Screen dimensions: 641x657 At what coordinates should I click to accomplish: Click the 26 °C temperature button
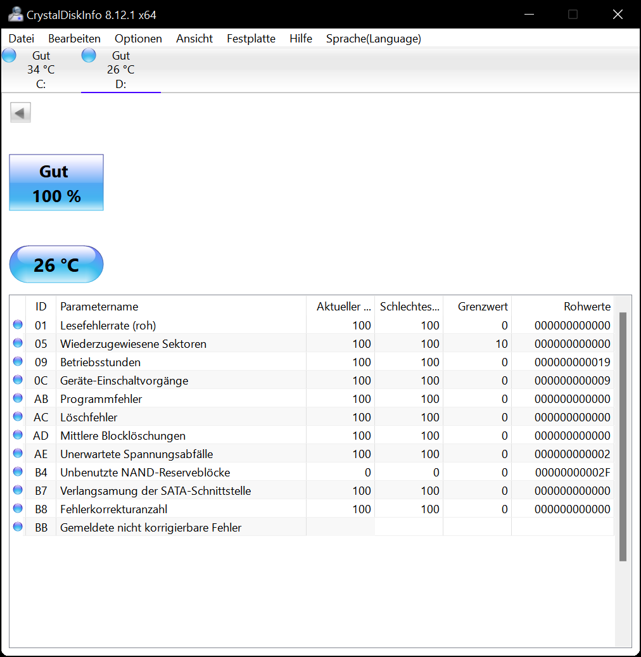(56, 264)
